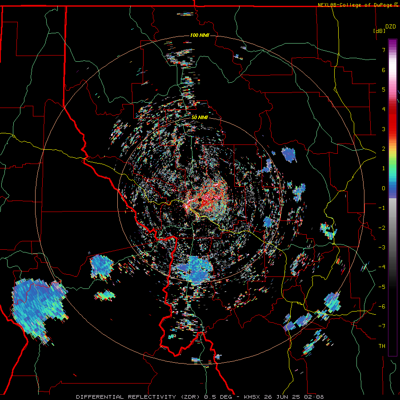Select the "NEXLAB-College of DuPage" header text

[355, 5]
